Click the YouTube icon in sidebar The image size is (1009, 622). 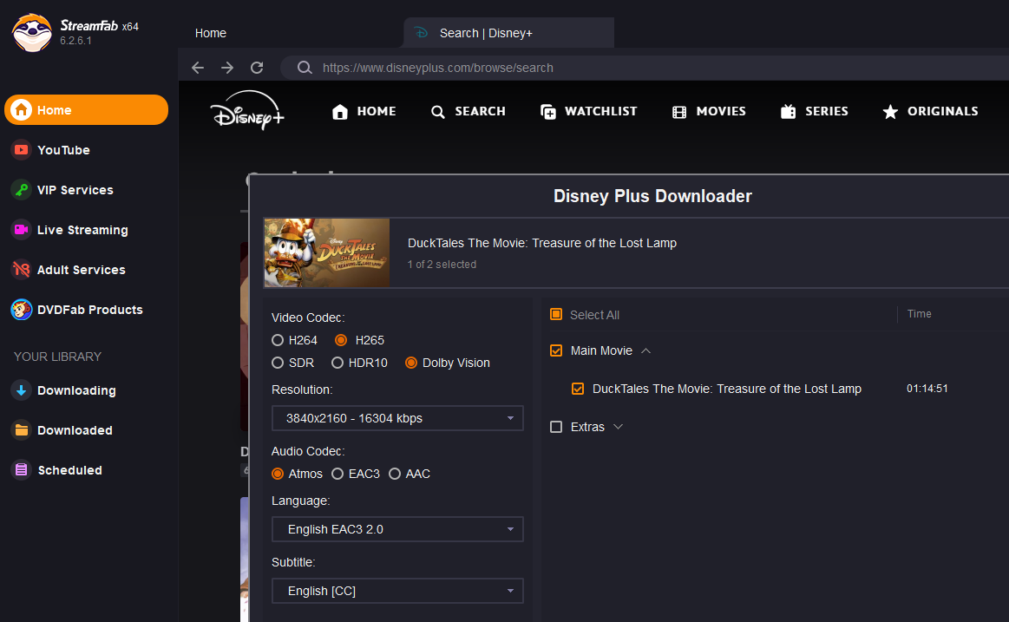click(21, 150)
